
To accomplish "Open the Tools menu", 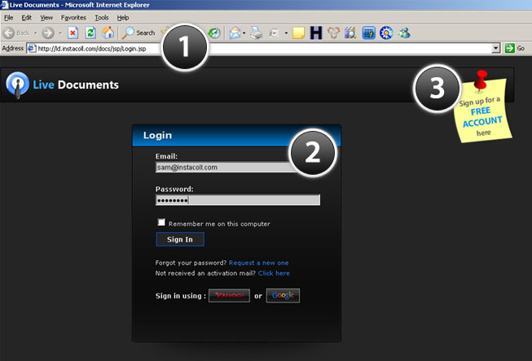I will pos(102,18).
